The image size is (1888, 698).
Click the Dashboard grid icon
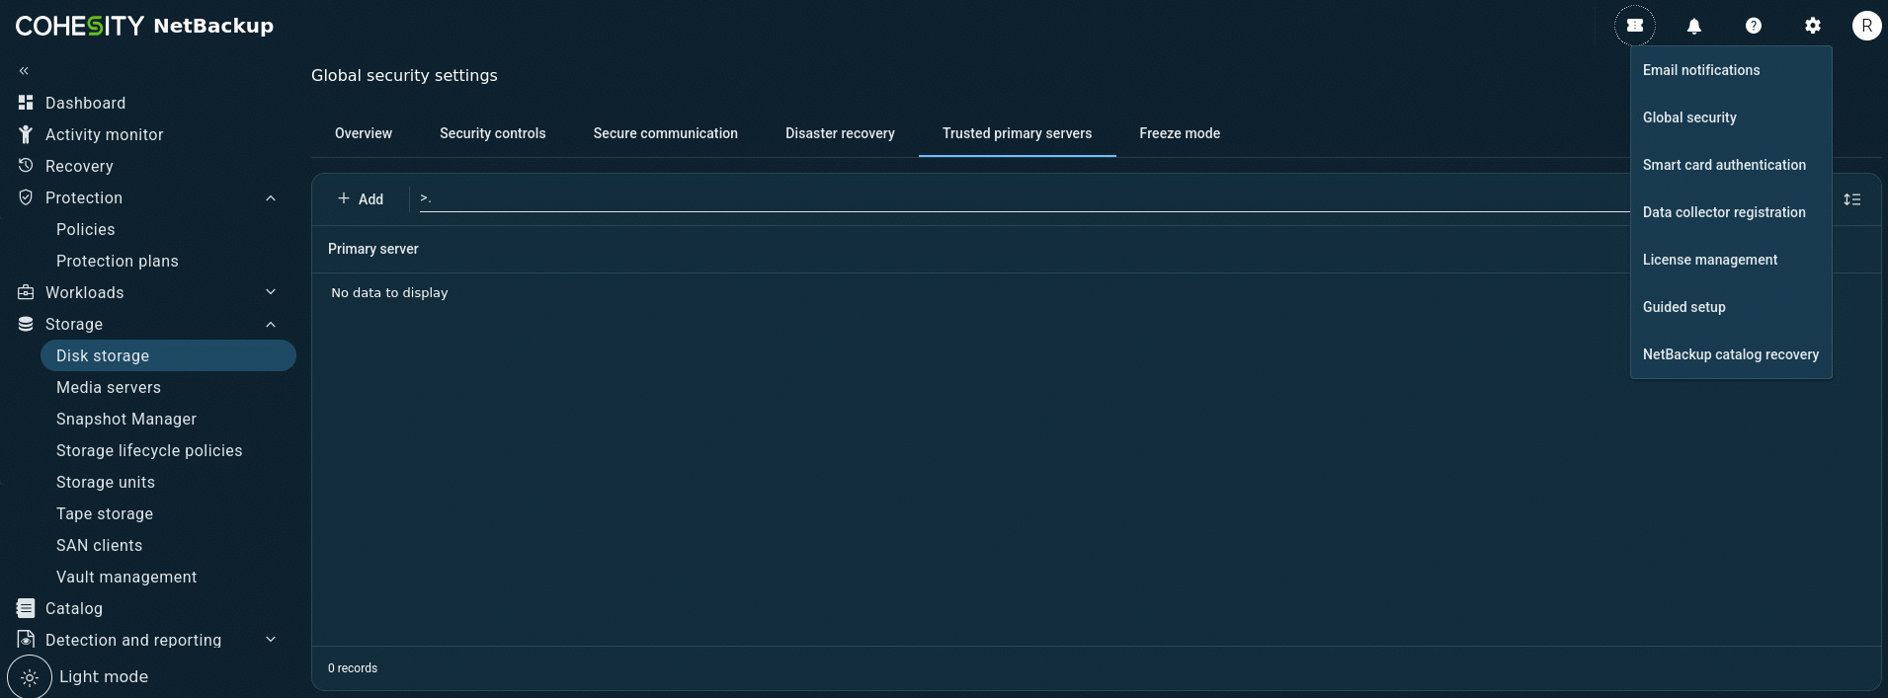point(26,103)
